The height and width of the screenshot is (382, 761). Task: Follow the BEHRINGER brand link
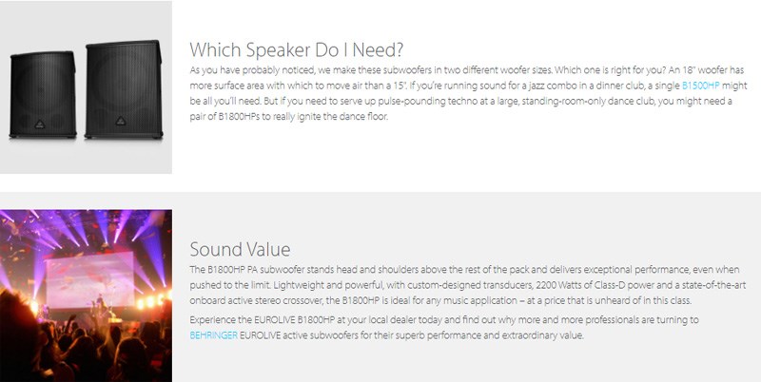click(213, 335)
